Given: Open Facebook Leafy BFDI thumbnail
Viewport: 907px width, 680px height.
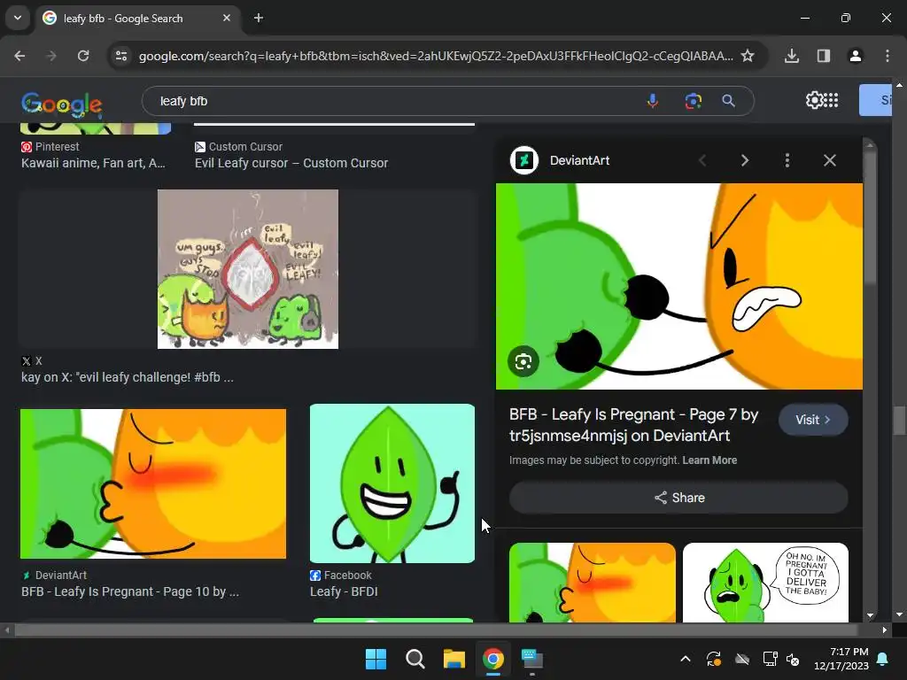Looking at the screenshot, I should [392, 483].
